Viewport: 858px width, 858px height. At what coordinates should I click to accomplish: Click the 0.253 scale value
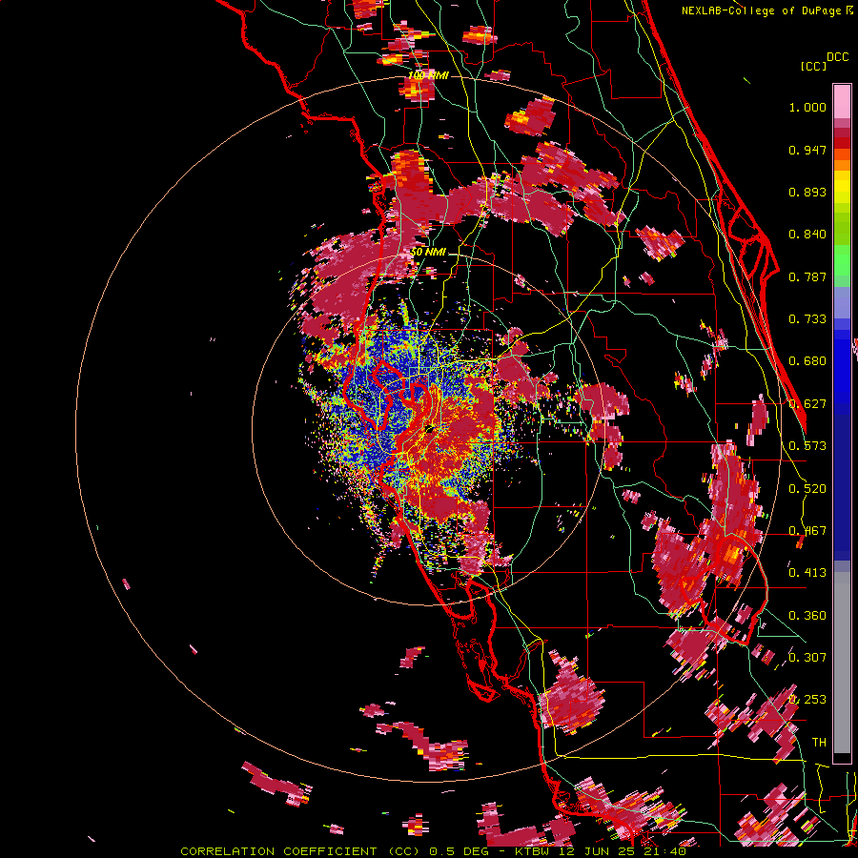pyautogui.click(x=807, y=700)
